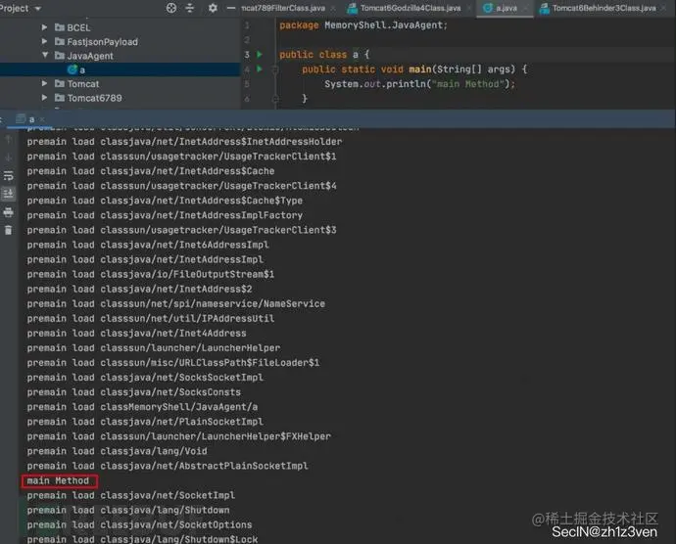Click console line 'java/lang/Shutdown'

128,511
